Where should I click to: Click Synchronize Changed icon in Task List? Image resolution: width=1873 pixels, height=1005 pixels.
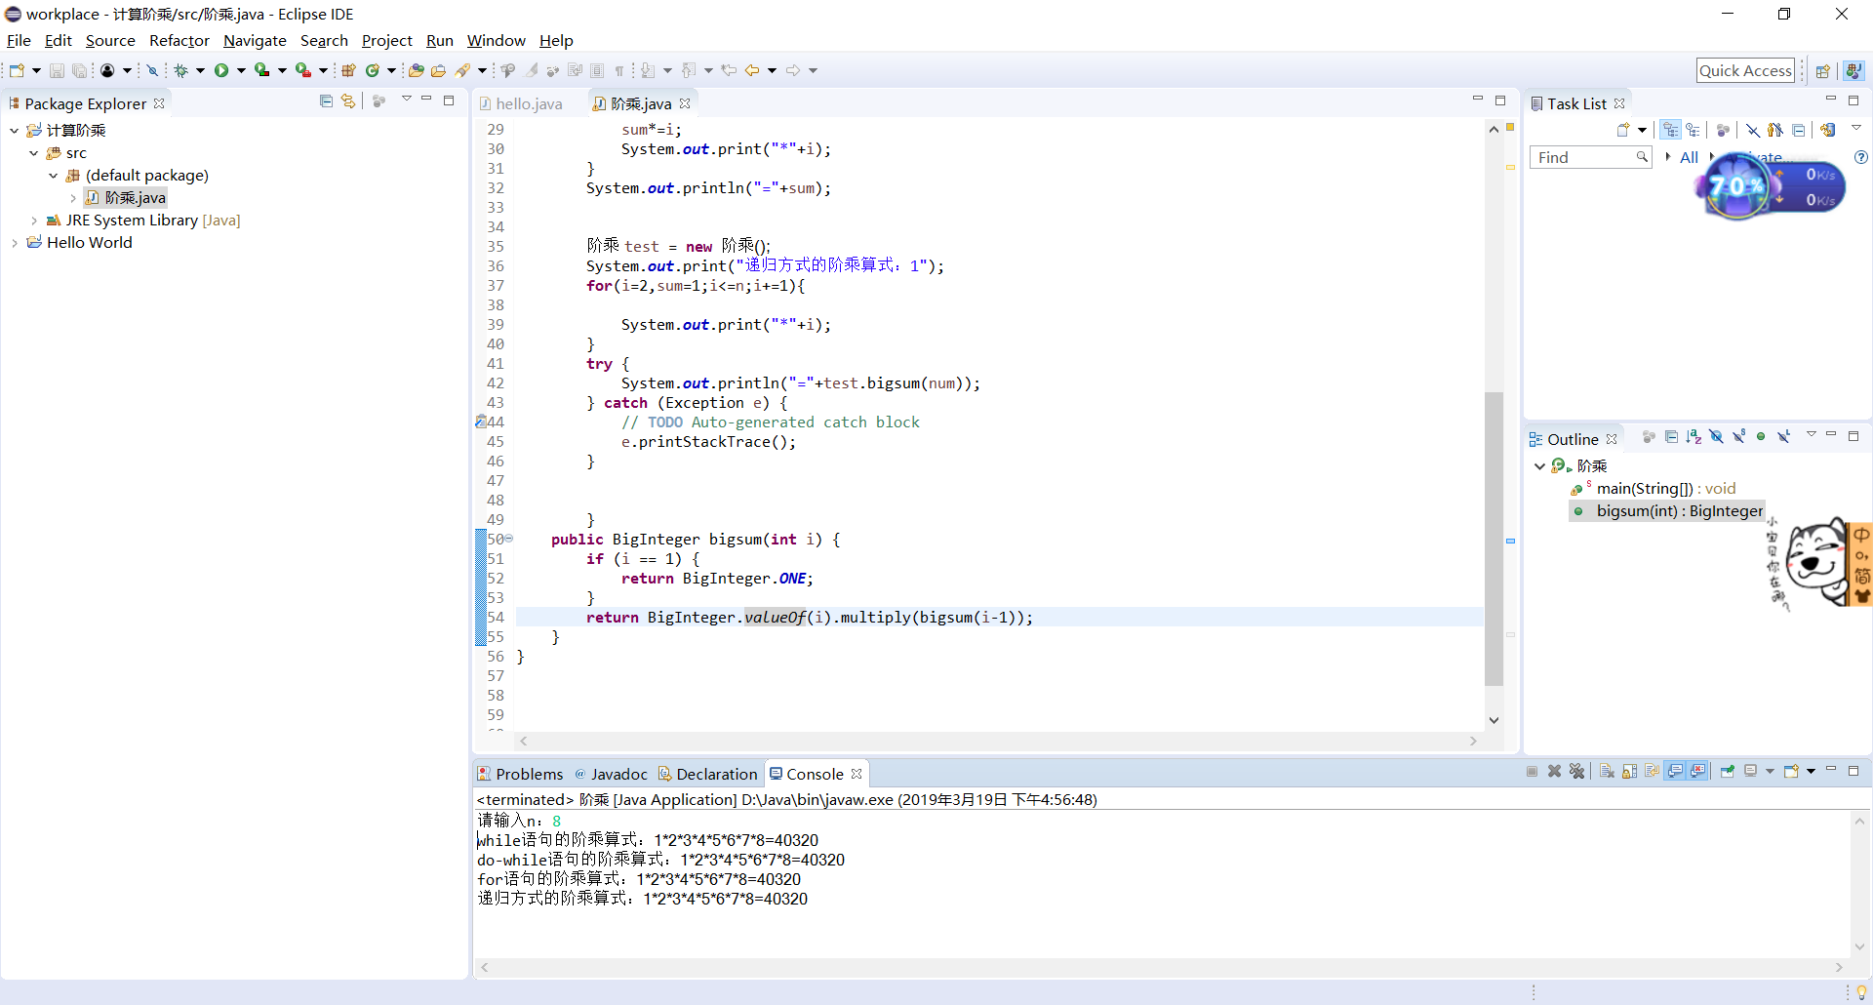[x=1827, y=130]
